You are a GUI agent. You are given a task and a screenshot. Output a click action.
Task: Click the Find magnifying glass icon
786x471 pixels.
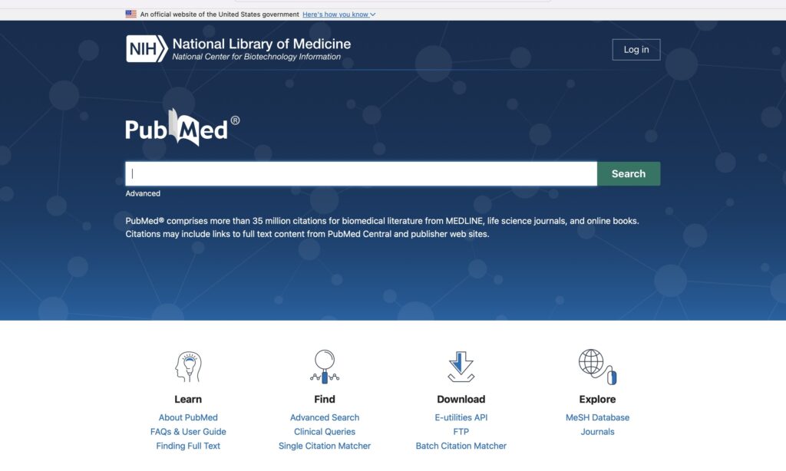tap(325, 366)
